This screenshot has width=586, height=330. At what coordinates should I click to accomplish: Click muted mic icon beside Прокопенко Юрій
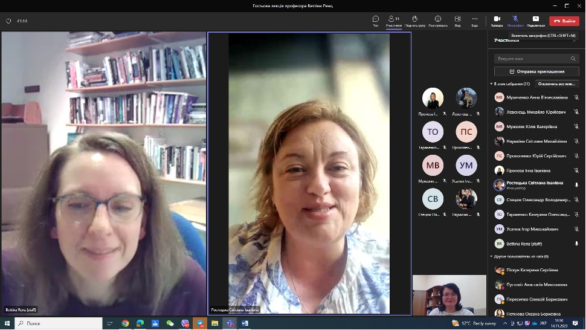click(x=576, y=156)
